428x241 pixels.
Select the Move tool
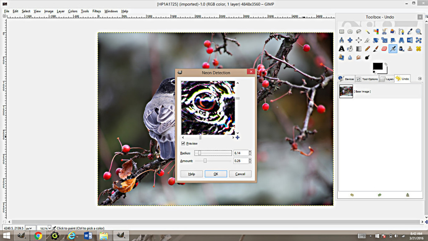[350, 40]
